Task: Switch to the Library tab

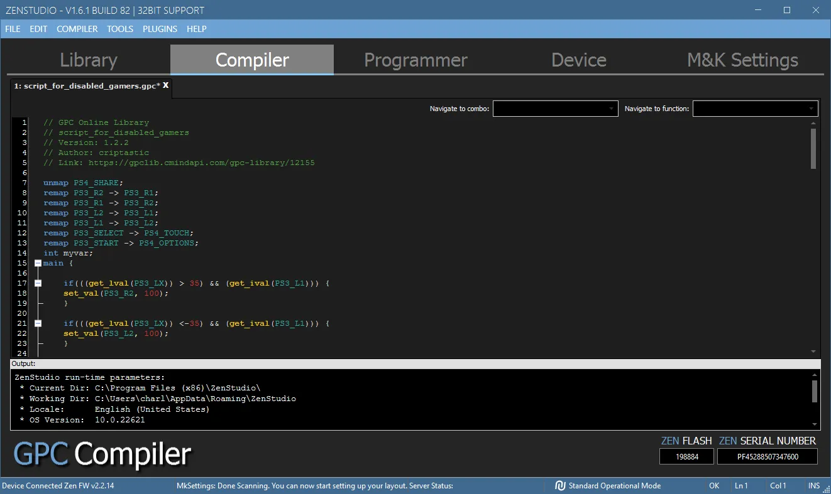Action: 89,60
